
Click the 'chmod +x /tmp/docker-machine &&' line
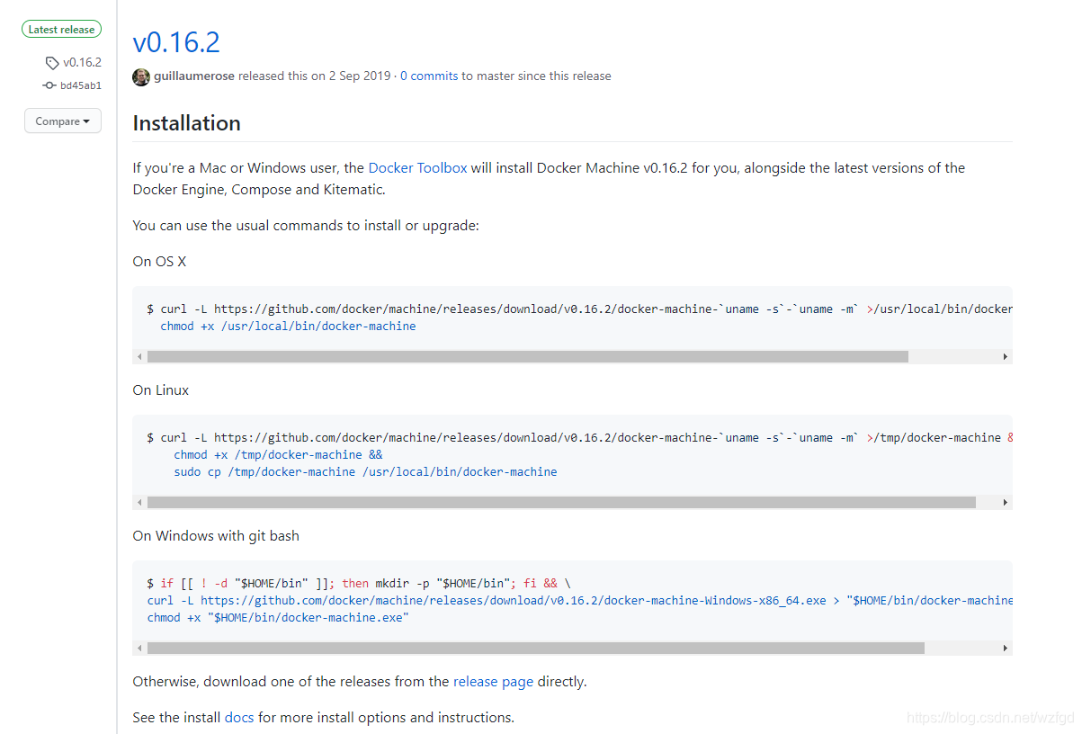[278, 455]
